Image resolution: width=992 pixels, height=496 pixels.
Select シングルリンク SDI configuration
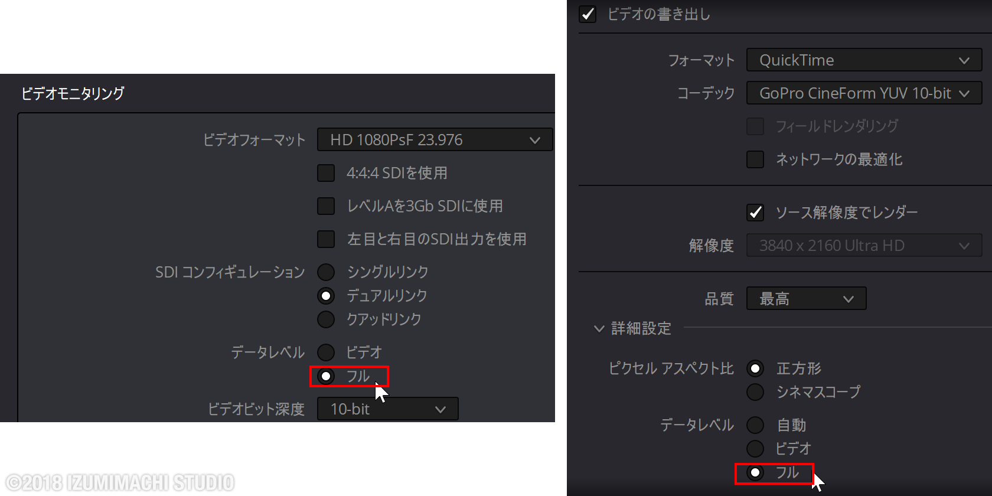tap(326, 272)
